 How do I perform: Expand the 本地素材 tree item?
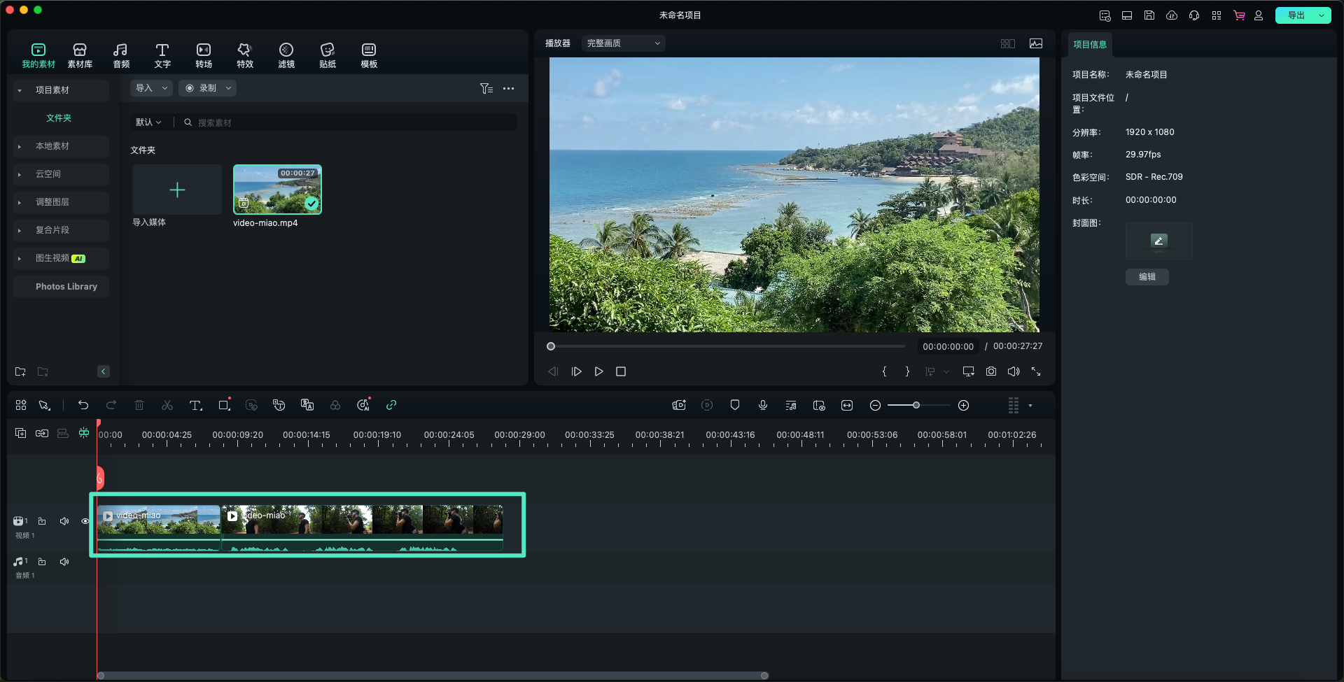[x=20, y=146]
